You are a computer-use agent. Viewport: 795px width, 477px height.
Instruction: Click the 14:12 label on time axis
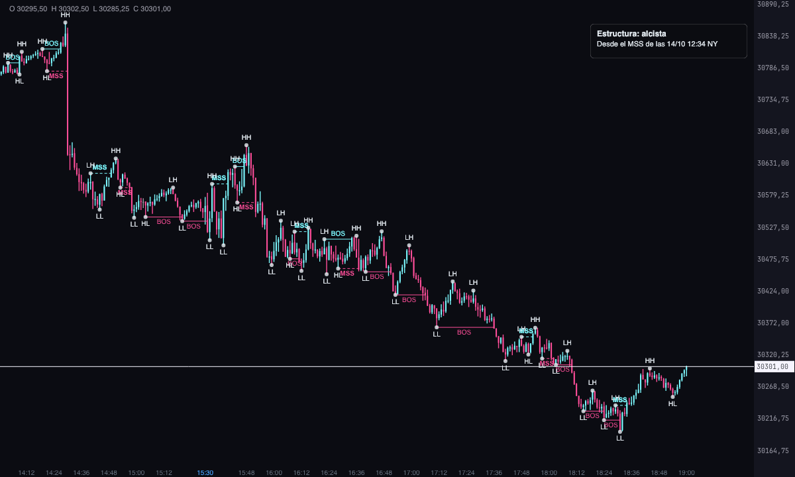26,472
